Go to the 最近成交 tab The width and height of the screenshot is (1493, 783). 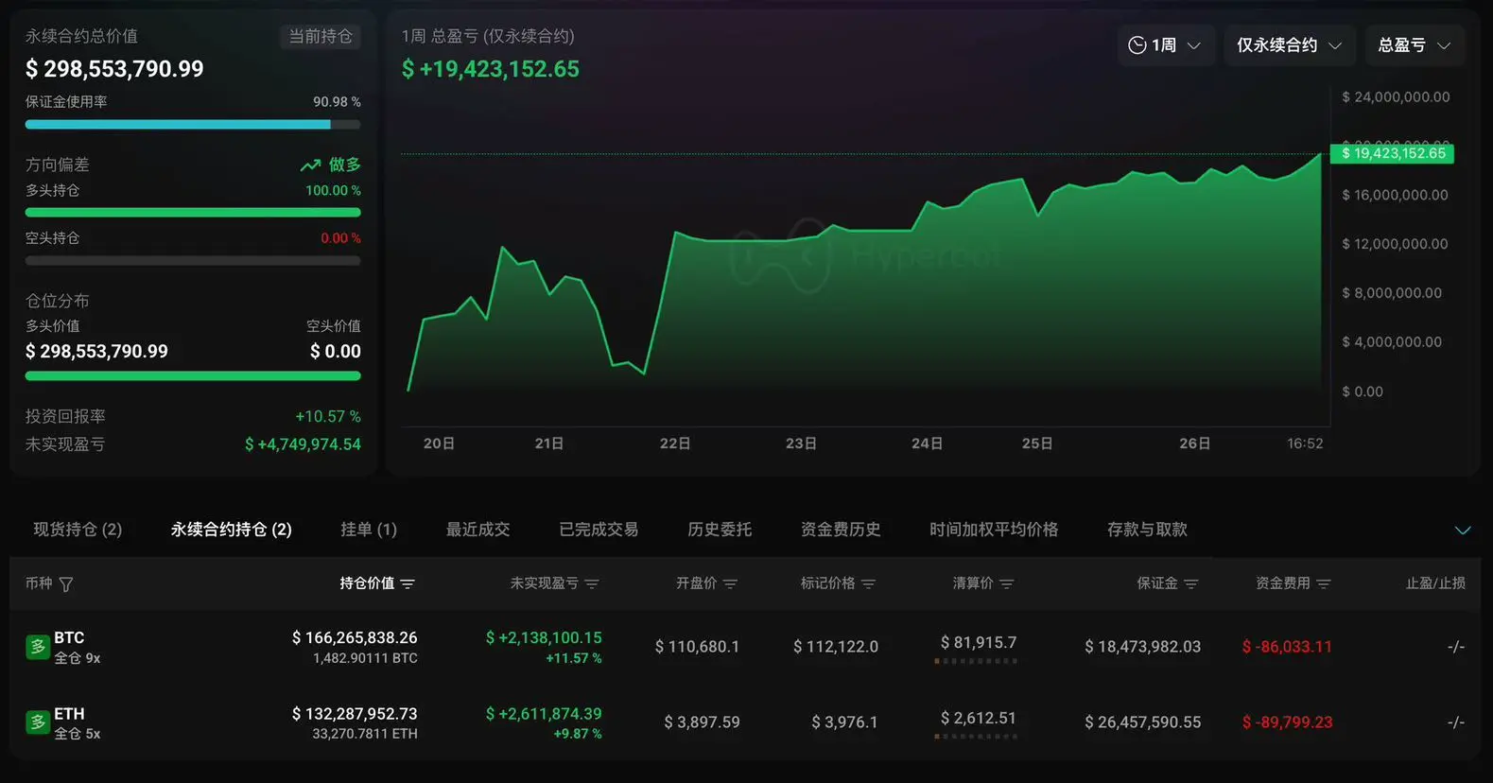tap(478, 530)
